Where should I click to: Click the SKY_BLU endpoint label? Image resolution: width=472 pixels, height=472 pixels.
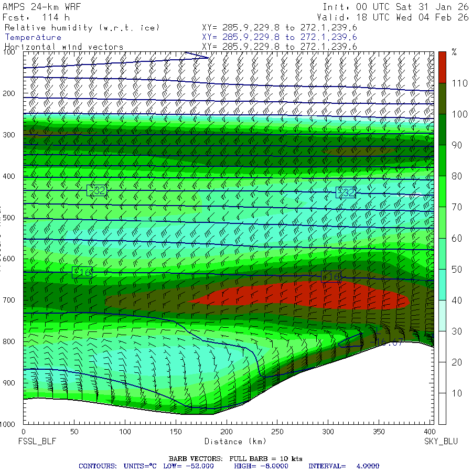(441, 441)
